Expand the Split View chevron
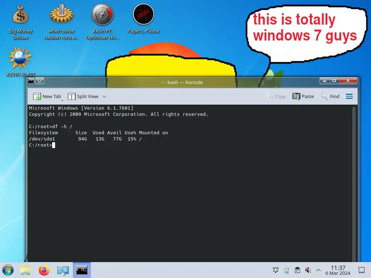The width and height of the screenshot is (371, 278). pyautogui.click(x=104, y=96)
